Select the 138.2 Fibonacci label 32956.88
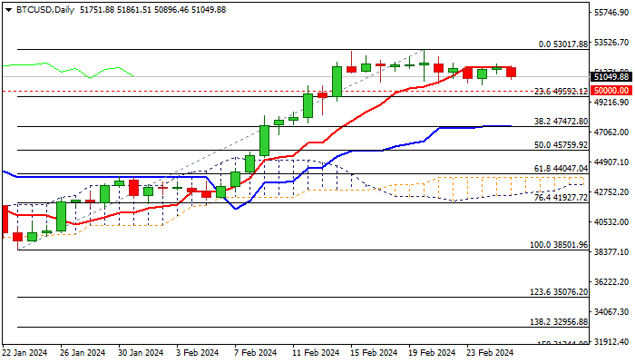Image resolution: width=635 pixels, height=363 pixels. (557, 321)
